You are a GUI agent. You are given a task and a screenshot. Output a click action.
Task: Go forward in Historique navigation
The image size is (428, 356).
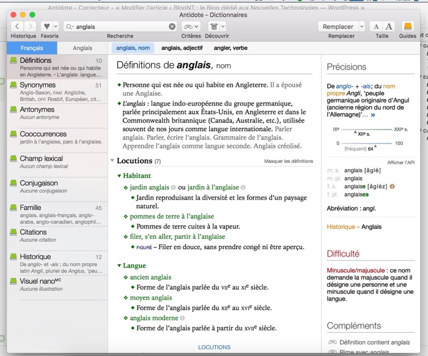pos(31,26)
